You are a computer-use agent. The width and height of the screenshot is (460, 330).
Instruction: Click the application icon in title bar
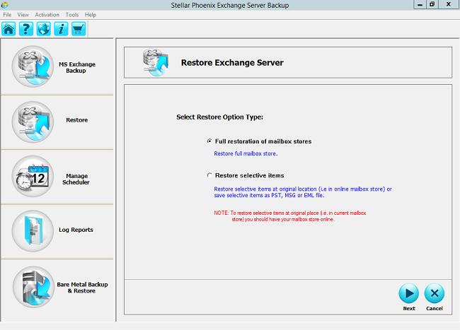coord(4,5)
